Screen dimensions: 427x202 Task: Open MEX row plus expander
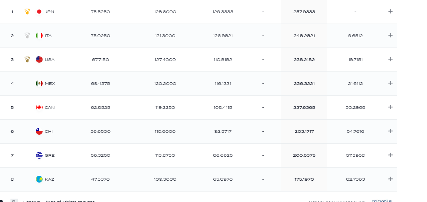point(390,83)
